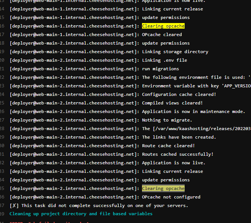Image resolution: width=251 pixels, height=223 pixels.
Task: Expand the Cleaning up project directory section
Action: pyautogui.click(x=81, y=214)
